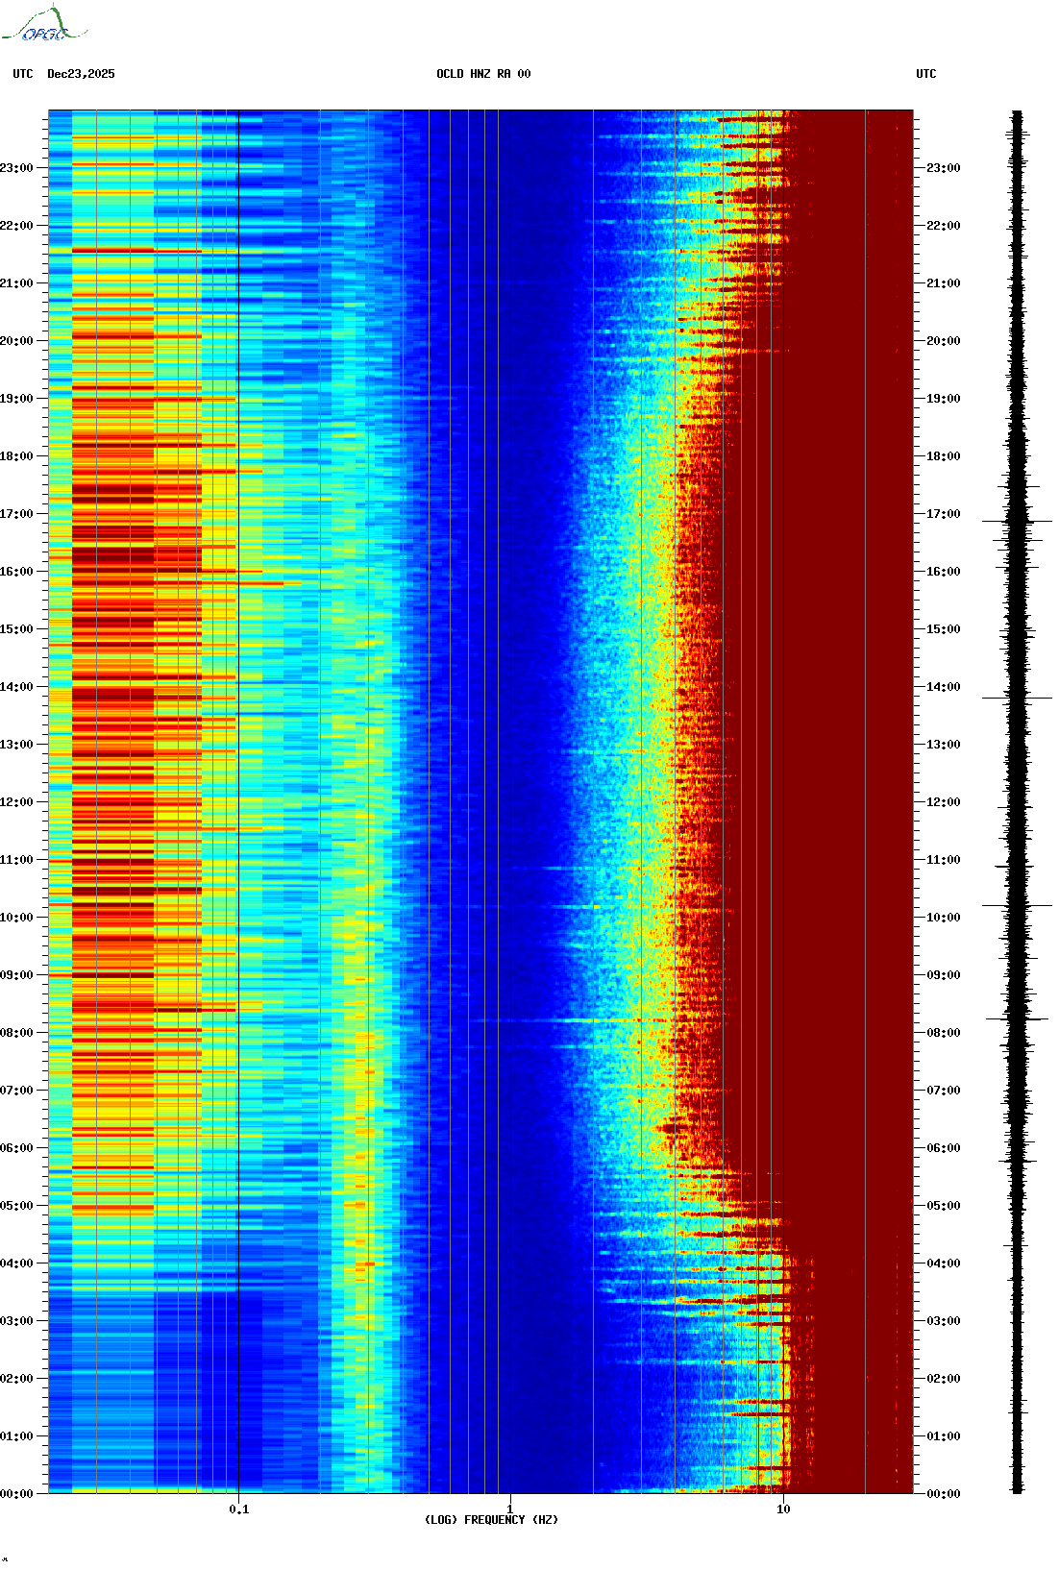Click the 22:00 label on right time axis
The height and width of the screenshot is (1570, 1059).
pos(944,226)
